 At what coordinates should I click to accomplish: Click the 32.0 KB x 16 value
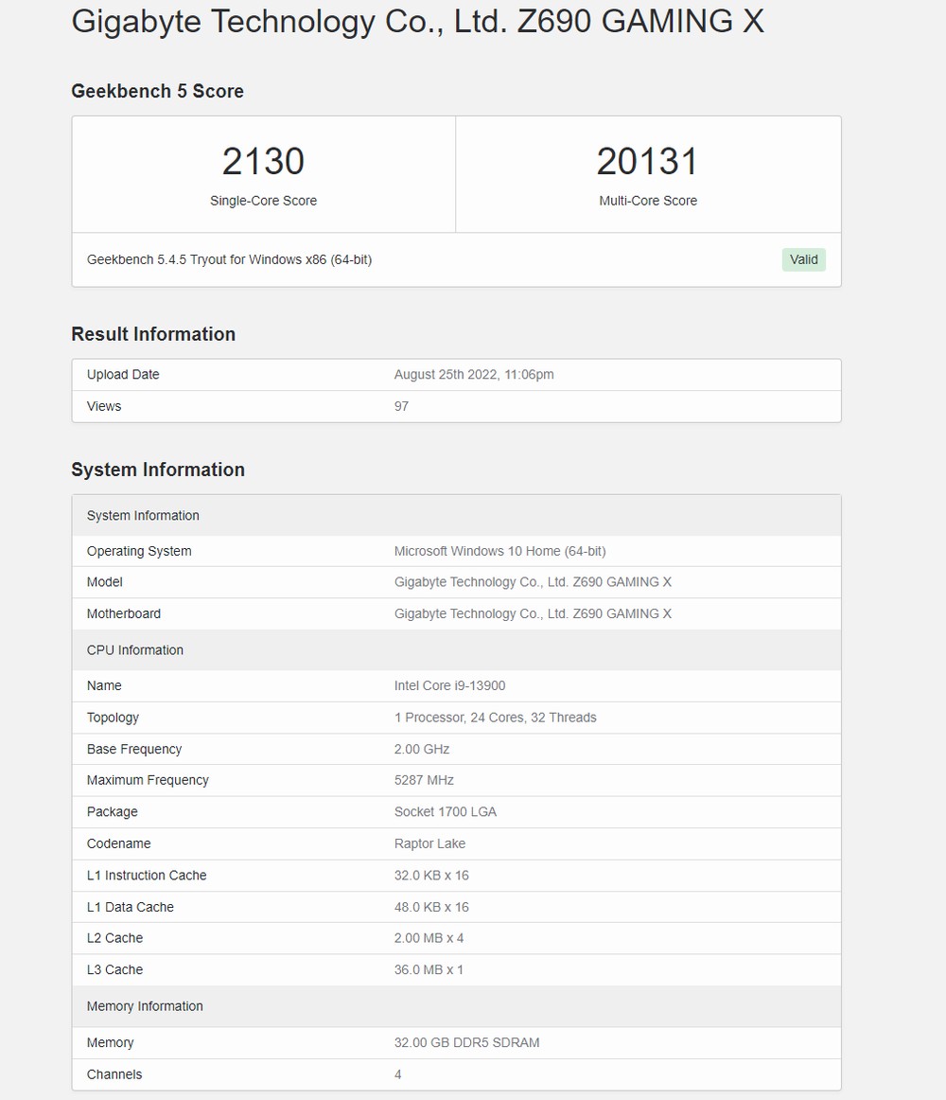point(431,876)
